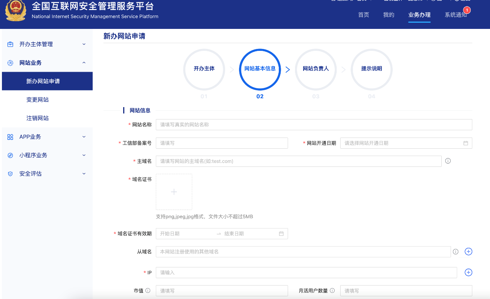Click the plus icon beside 从域名 field
490x299 pixels.
coord(468,251)
